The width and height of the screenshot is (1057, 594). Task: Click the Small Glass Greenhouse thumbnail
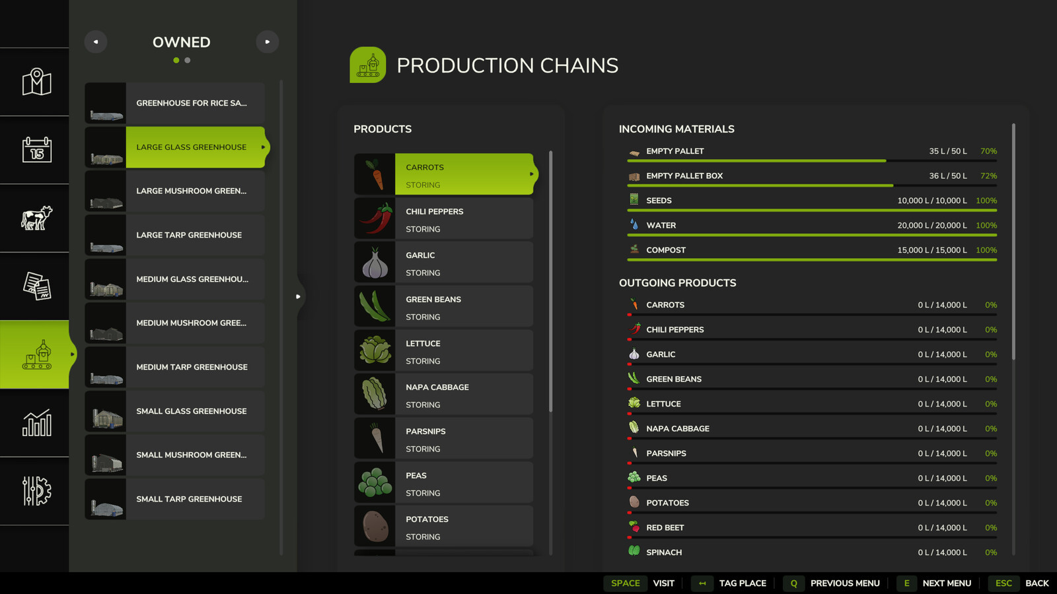coord(106,411)
